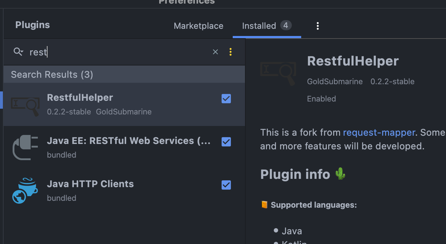Click GoldSubmarine vendor in details panel

coord(335,81)
